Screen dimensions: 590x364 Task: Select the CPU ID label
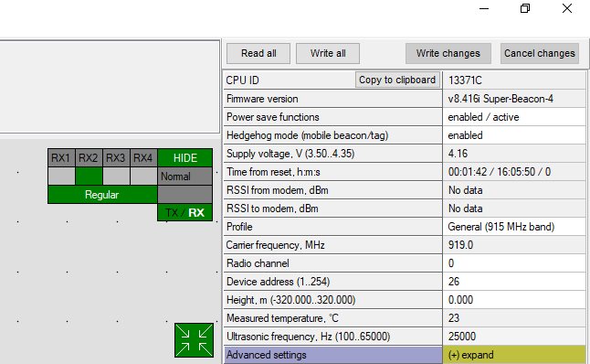pos(243,80)
